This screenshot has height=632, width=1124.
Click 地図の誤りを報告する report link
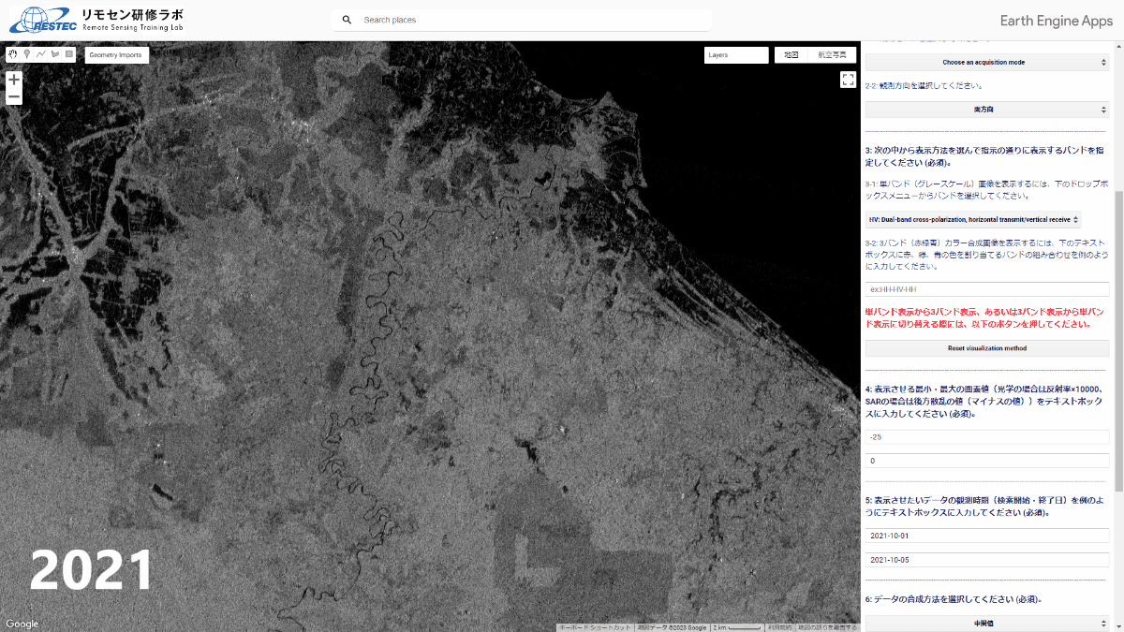click(x=827, y=627)
